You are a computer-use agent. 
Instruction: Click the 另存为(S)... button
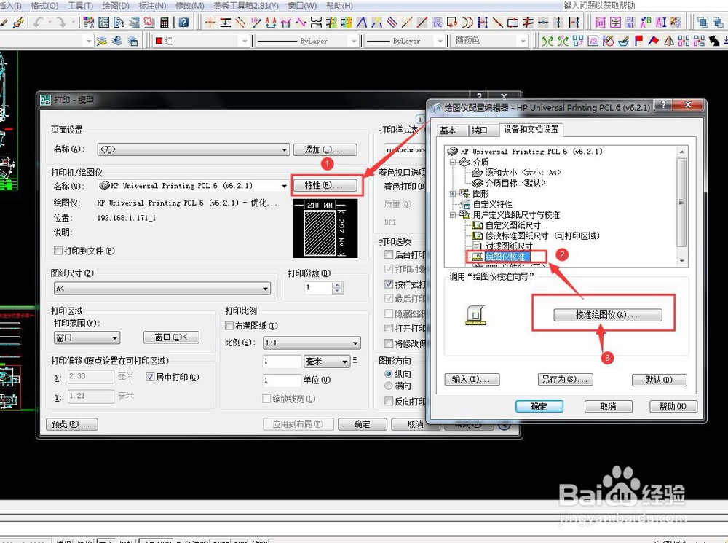tap(565, 379)
